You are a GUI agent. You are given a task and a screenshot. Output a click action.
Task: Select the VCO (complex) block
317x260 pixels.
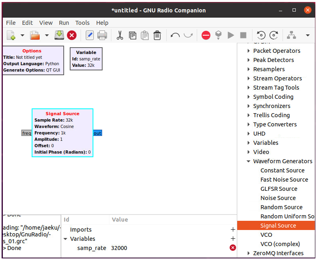(x=280, y=244)
